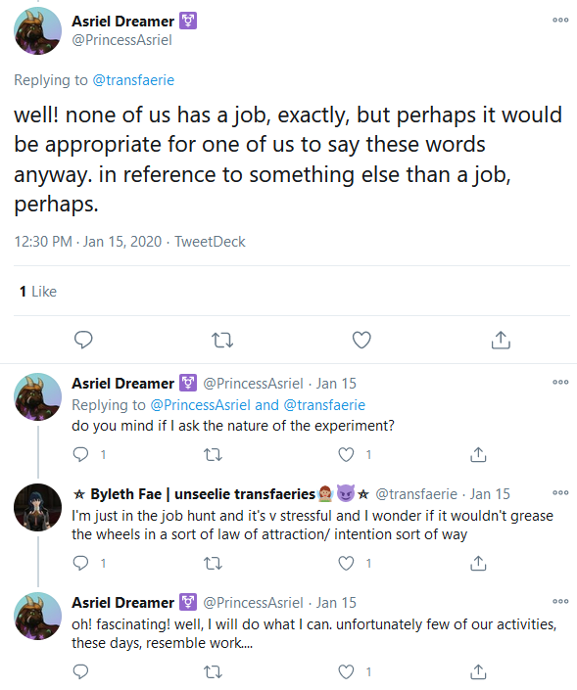Open Byleth Fae's profile avatar
The width and height of the screenshot is (577, 690).
tap(38, 507)
